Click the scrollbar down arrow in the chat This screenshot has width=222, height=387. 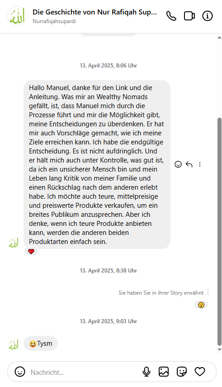tap(219, 349)
